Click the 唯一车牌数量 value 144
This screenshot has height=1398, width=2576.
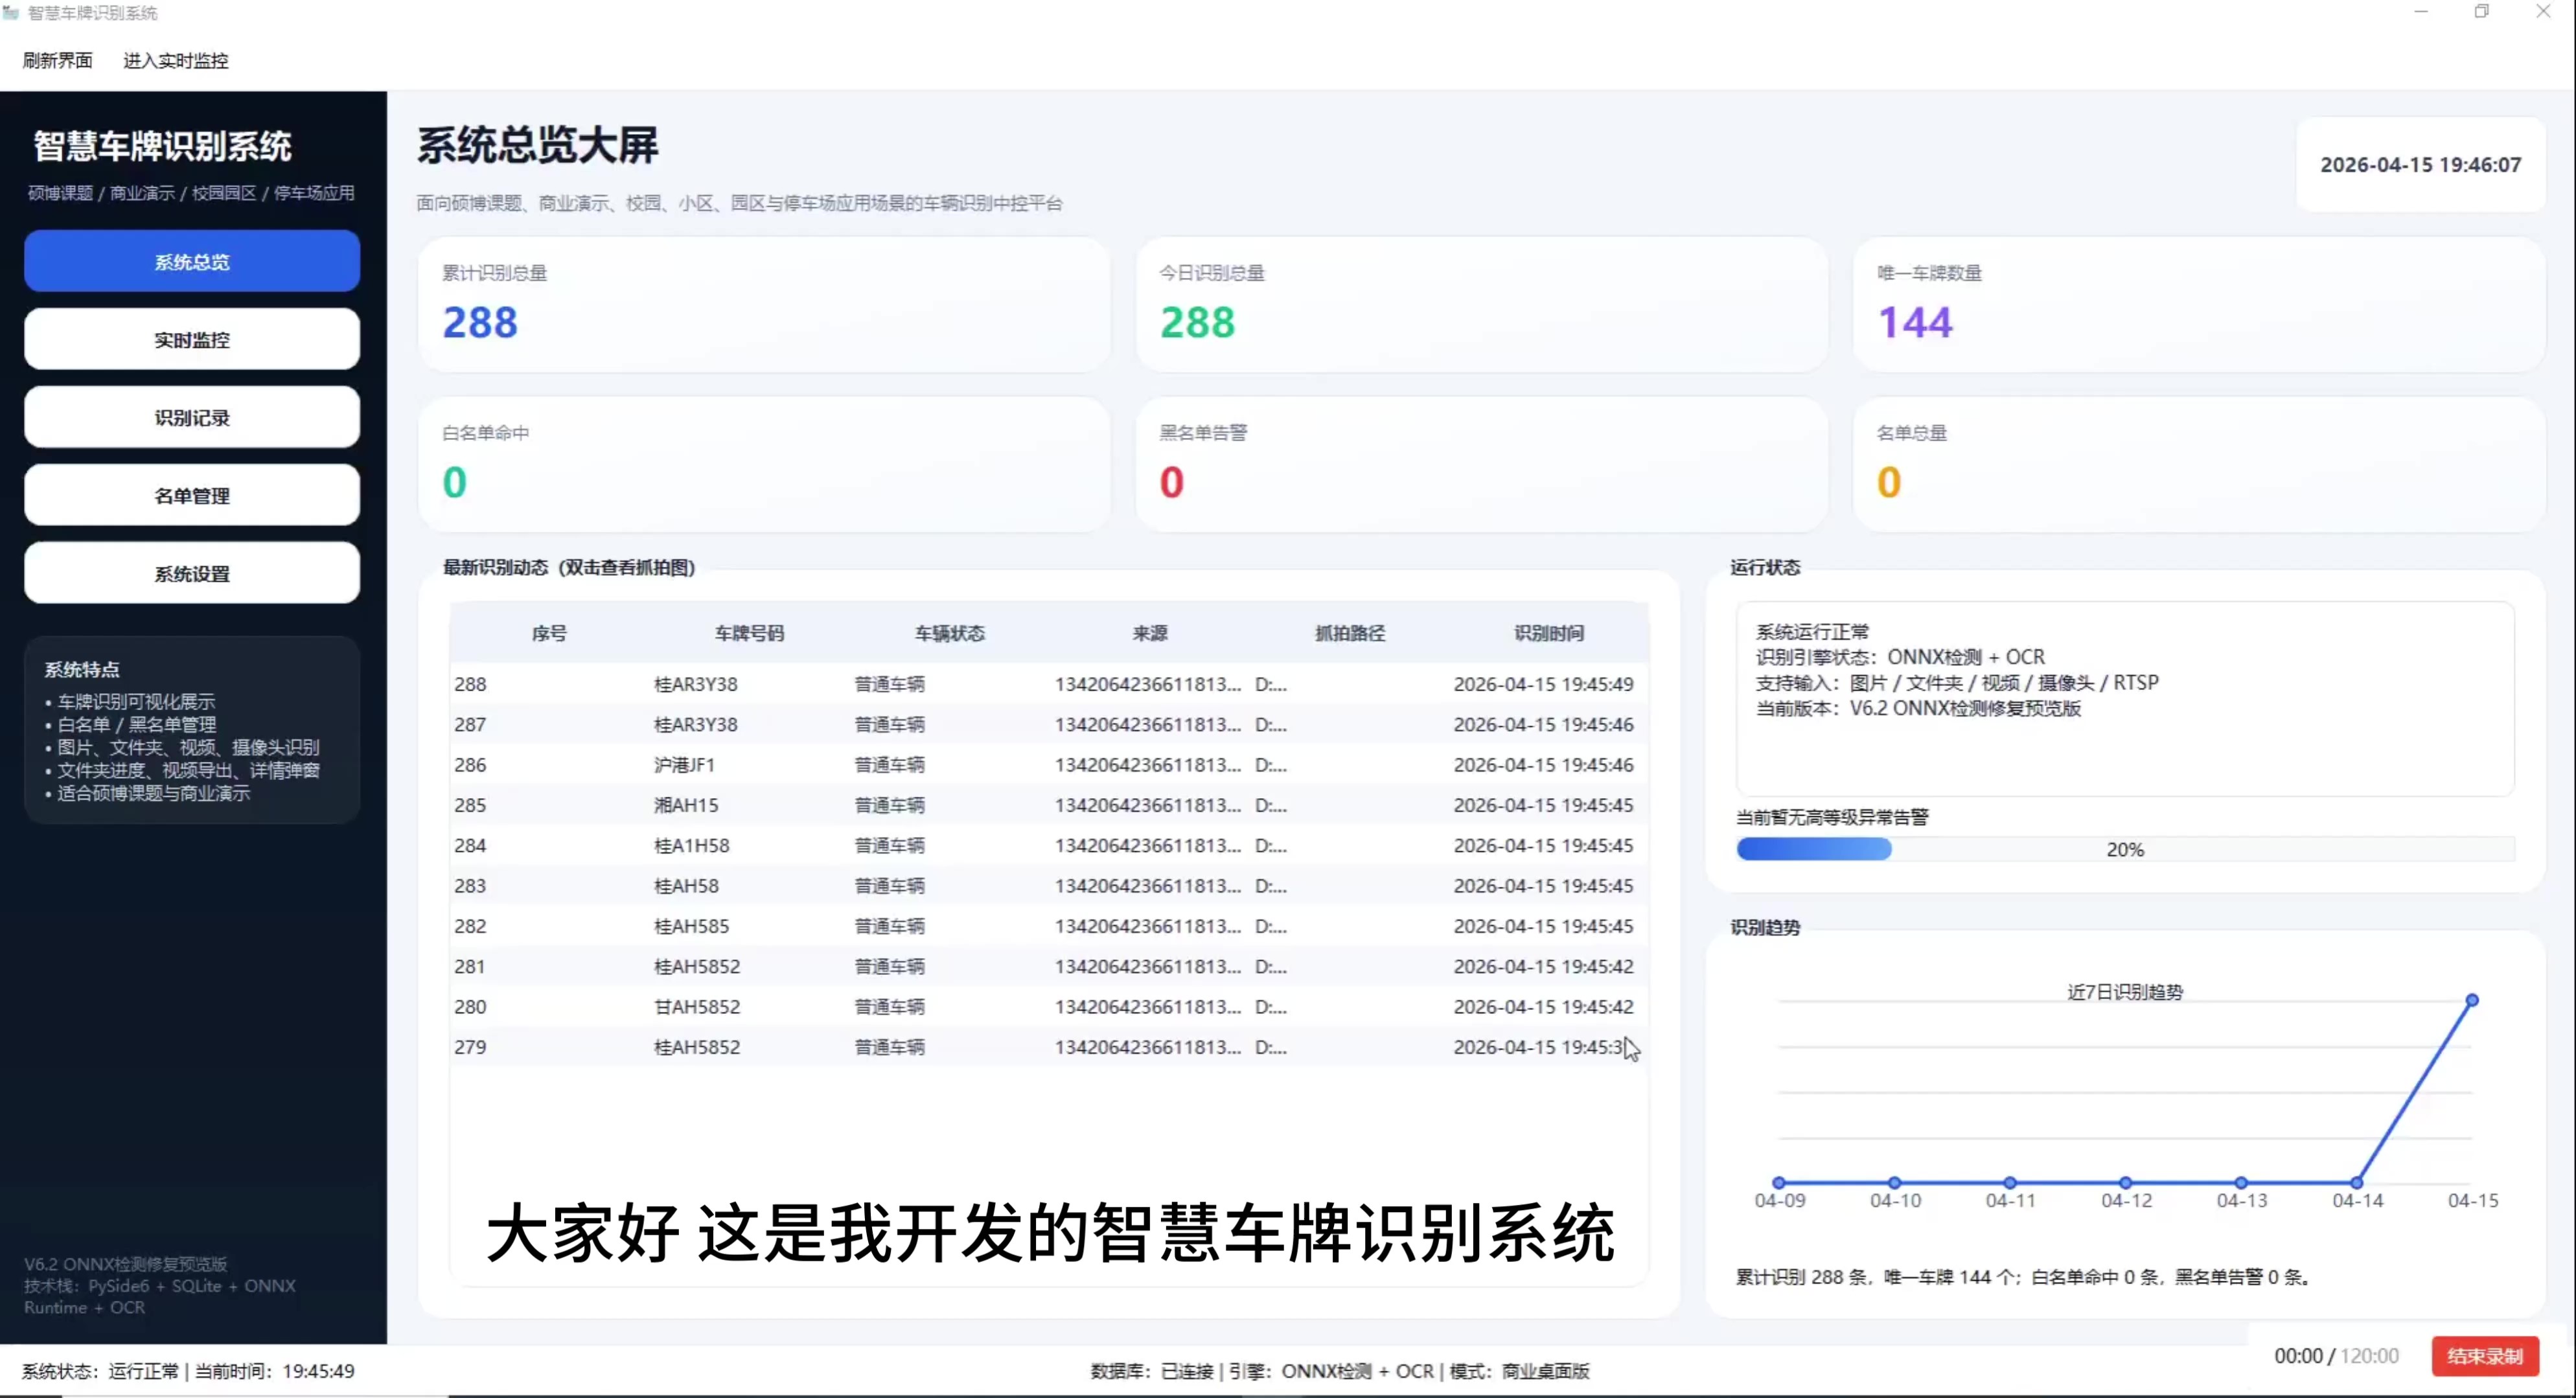click(1915, 322)
